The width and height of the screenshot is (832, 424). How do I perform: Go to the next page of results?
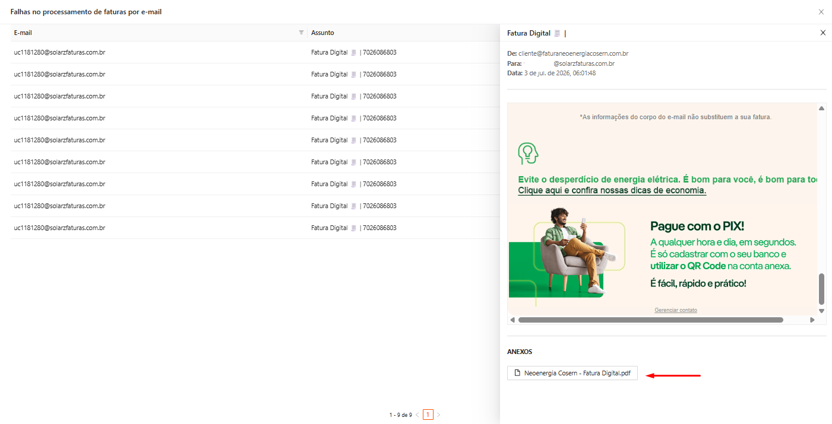439,415
